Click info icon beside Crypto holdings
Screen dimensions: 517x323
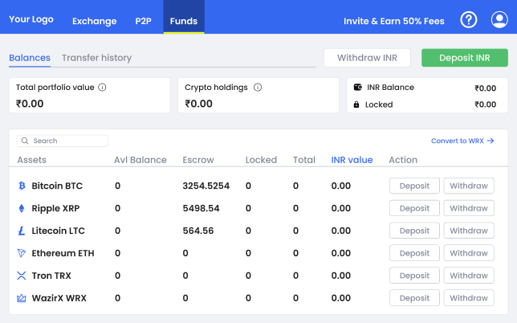click(x=258, y=88)
